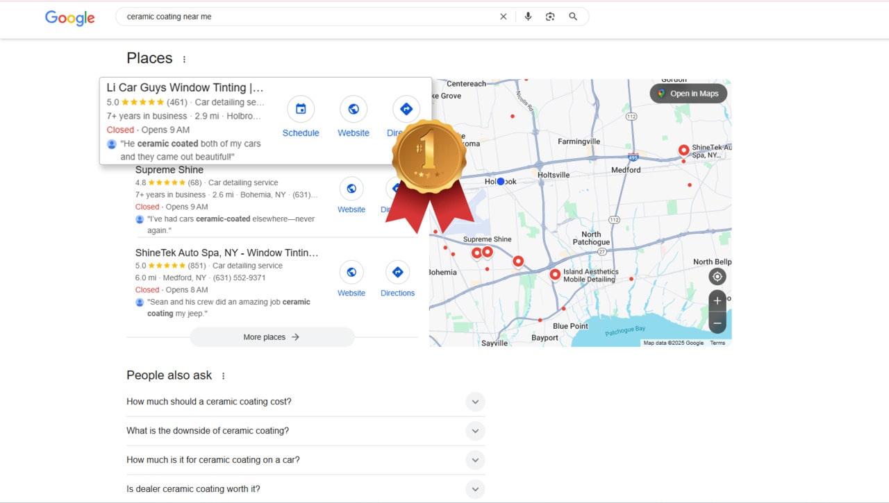Expand "What is the downside of ceramic coating?"
This screenshot has width=889, height=503.
306,431
